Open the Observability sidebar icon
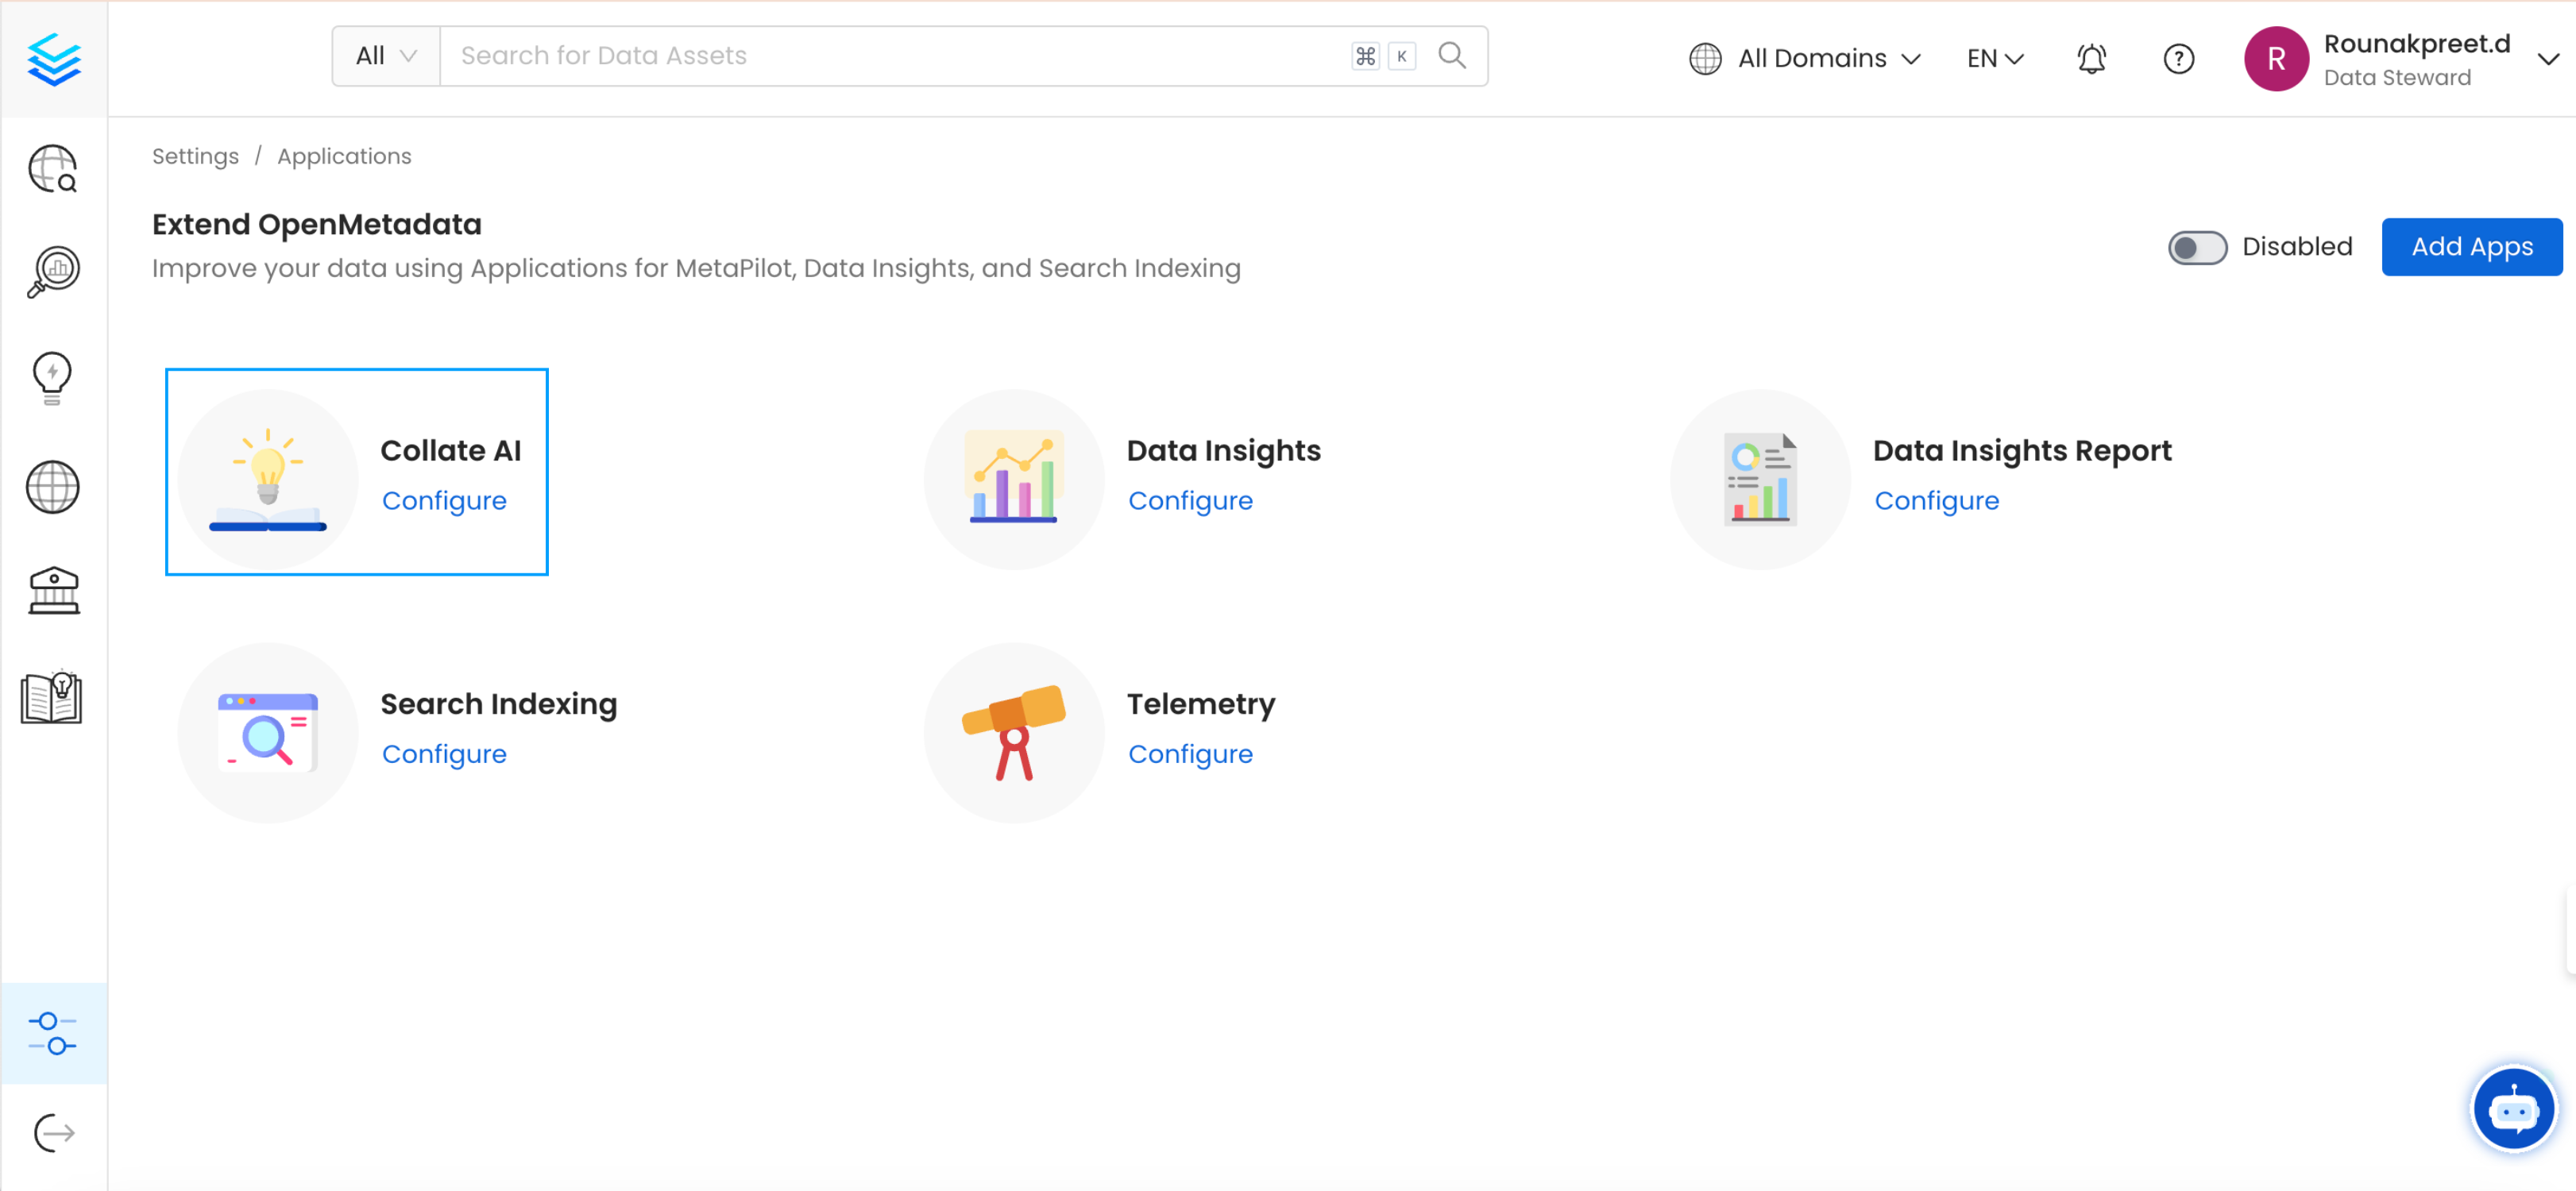This screenshot has height=1191, width=2576. click(53, 272)
